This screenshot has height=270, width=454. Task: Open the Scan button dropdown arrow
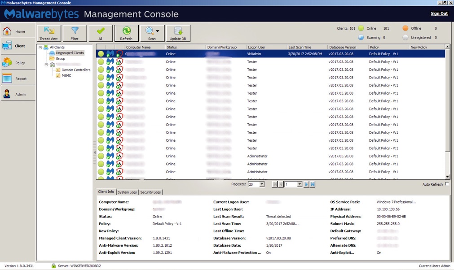tap(158, 31)
